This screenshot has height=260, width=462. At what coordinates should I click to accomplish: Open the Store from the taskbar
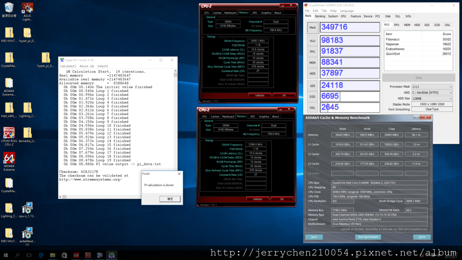pos(64,255)
